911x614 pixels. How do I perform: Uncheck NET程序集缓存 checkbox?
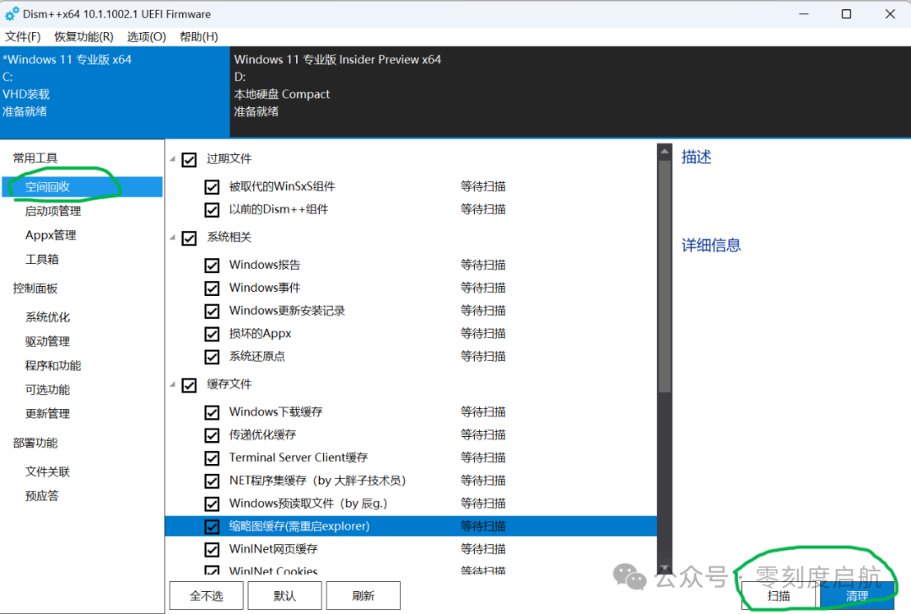(x=212, y=481)
